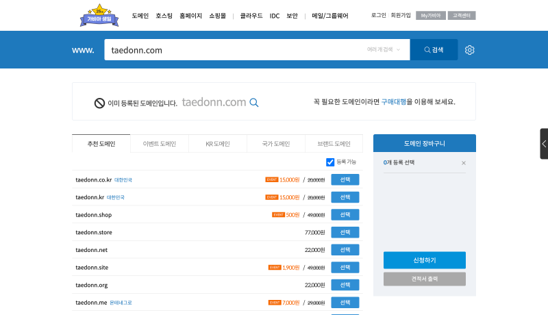
Task: Click the 77,000원 price for taedonn.store
Action: click(x=314, y=233)
